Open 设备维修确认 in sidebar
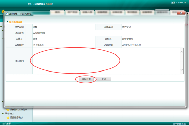 pyautogui.click(x=16, y=117)
